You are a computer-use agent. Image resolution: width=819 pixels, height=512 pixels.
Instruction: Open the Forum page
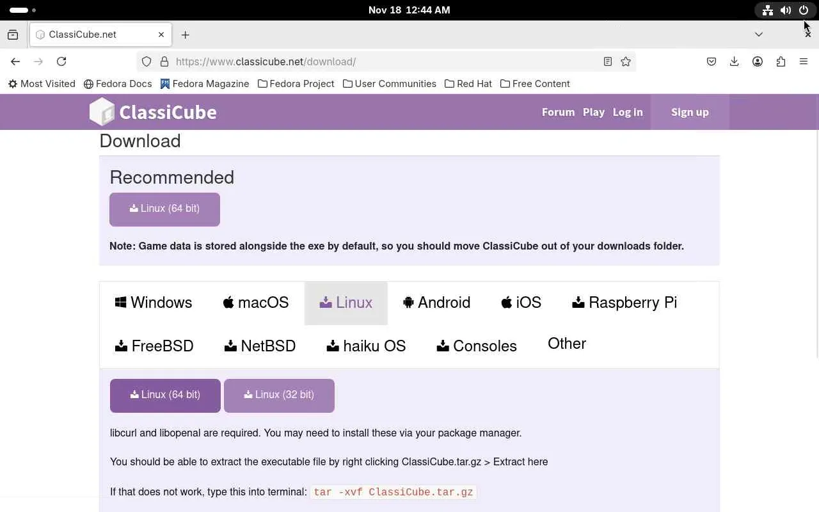[x=558, y=112]
